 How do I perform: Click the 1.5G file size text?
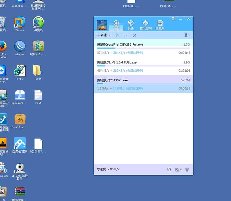point(187,45)
